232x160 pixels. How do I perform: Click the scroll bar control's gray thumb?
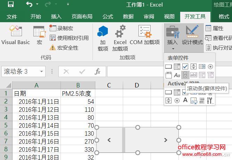124,140
